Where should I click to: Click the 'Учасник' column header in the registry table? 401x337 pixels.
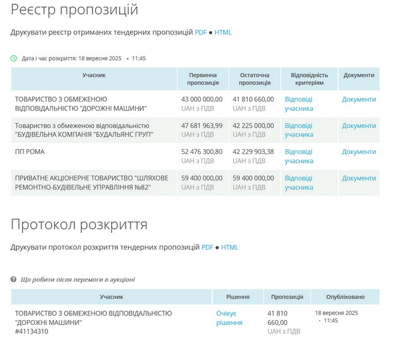coord(94,75)
